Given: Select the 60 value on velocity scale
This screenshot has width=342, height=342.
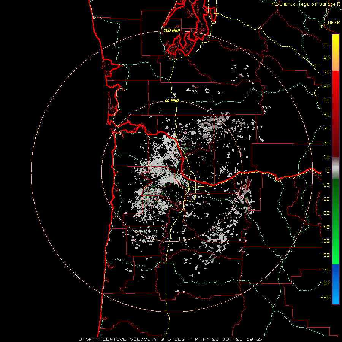Looking at the screenshot, I should [326, 87].
